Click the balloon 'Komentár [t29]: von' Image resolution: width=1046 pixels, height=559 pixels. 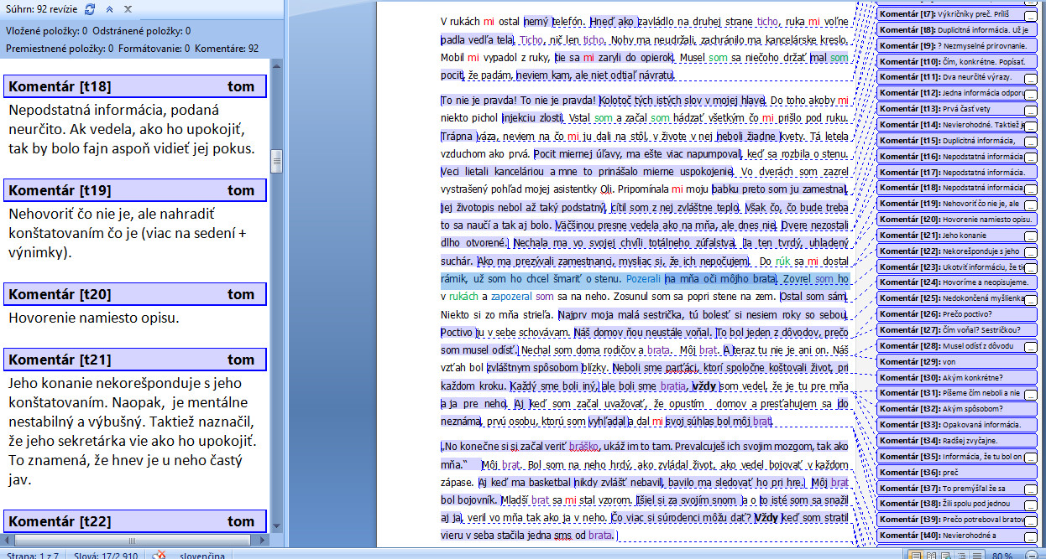point(957,361)
